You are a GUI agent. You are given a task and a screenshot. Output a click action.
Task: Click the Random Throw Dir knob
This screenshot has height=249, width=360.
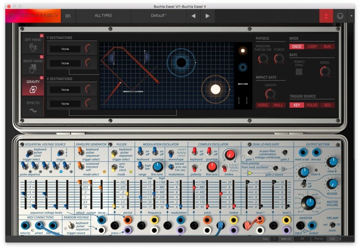click(x=263, y=59)
